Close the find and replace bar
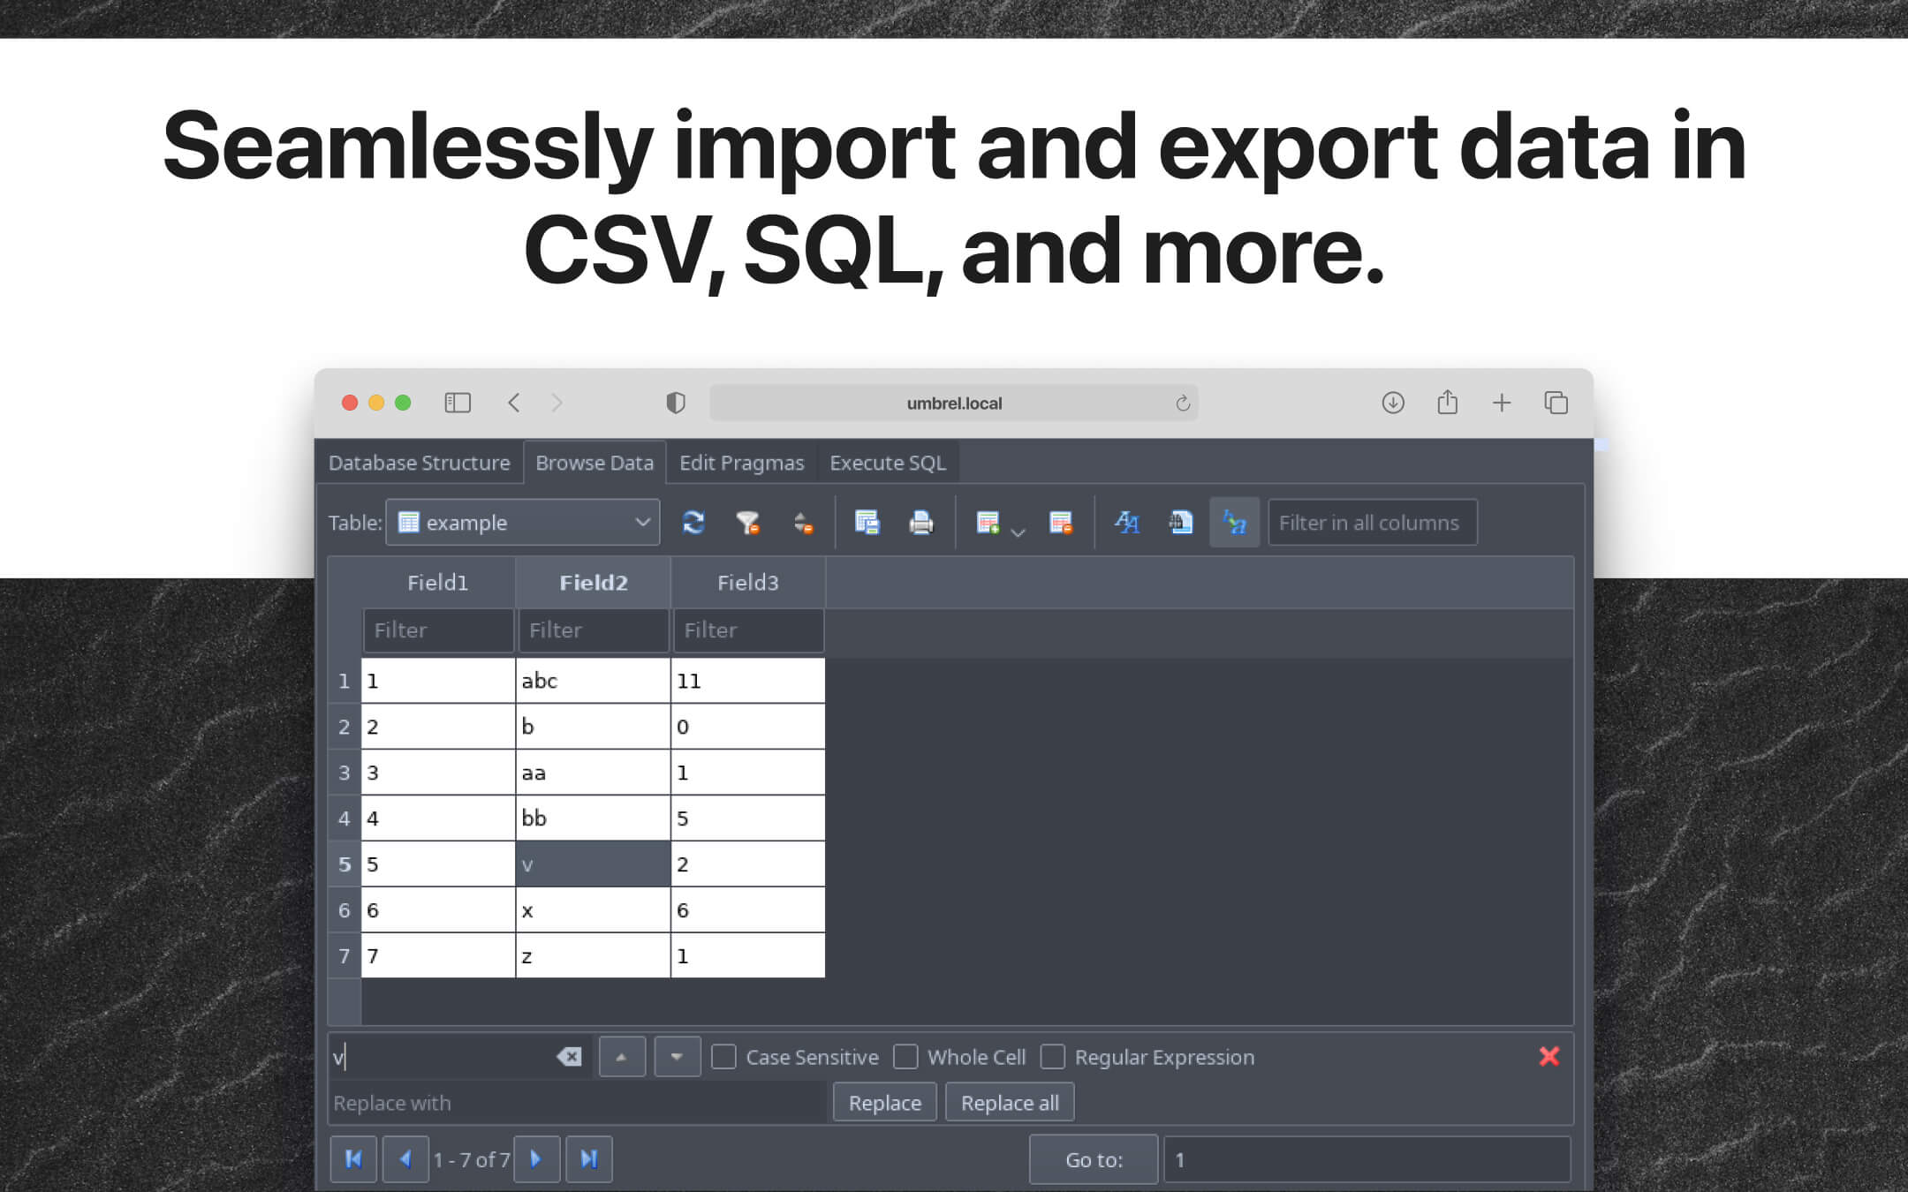Viewport: 1908px width, 1192px height. [x=1549, y=1056]
